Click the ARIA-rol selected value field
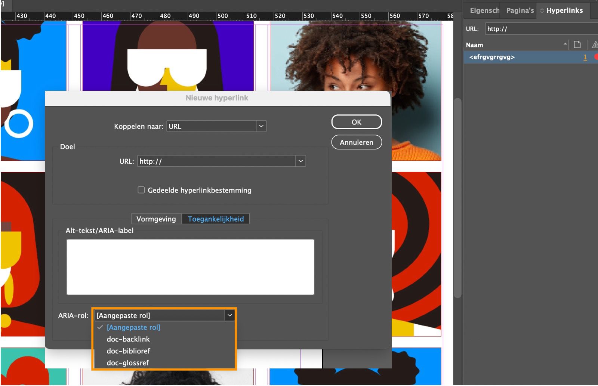This screenshot has height=386, width=598. click(160, 315)
